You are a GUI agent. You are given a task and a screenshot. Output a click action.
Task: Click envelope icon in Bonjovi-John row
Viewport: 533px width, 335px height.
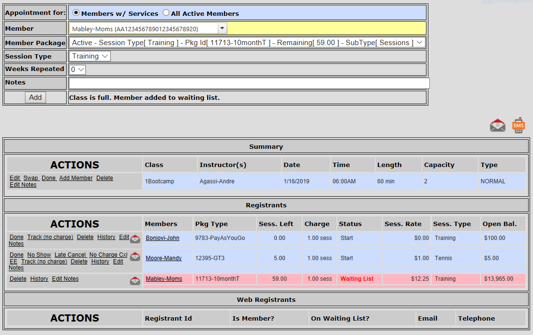click(x=135, y=239)
